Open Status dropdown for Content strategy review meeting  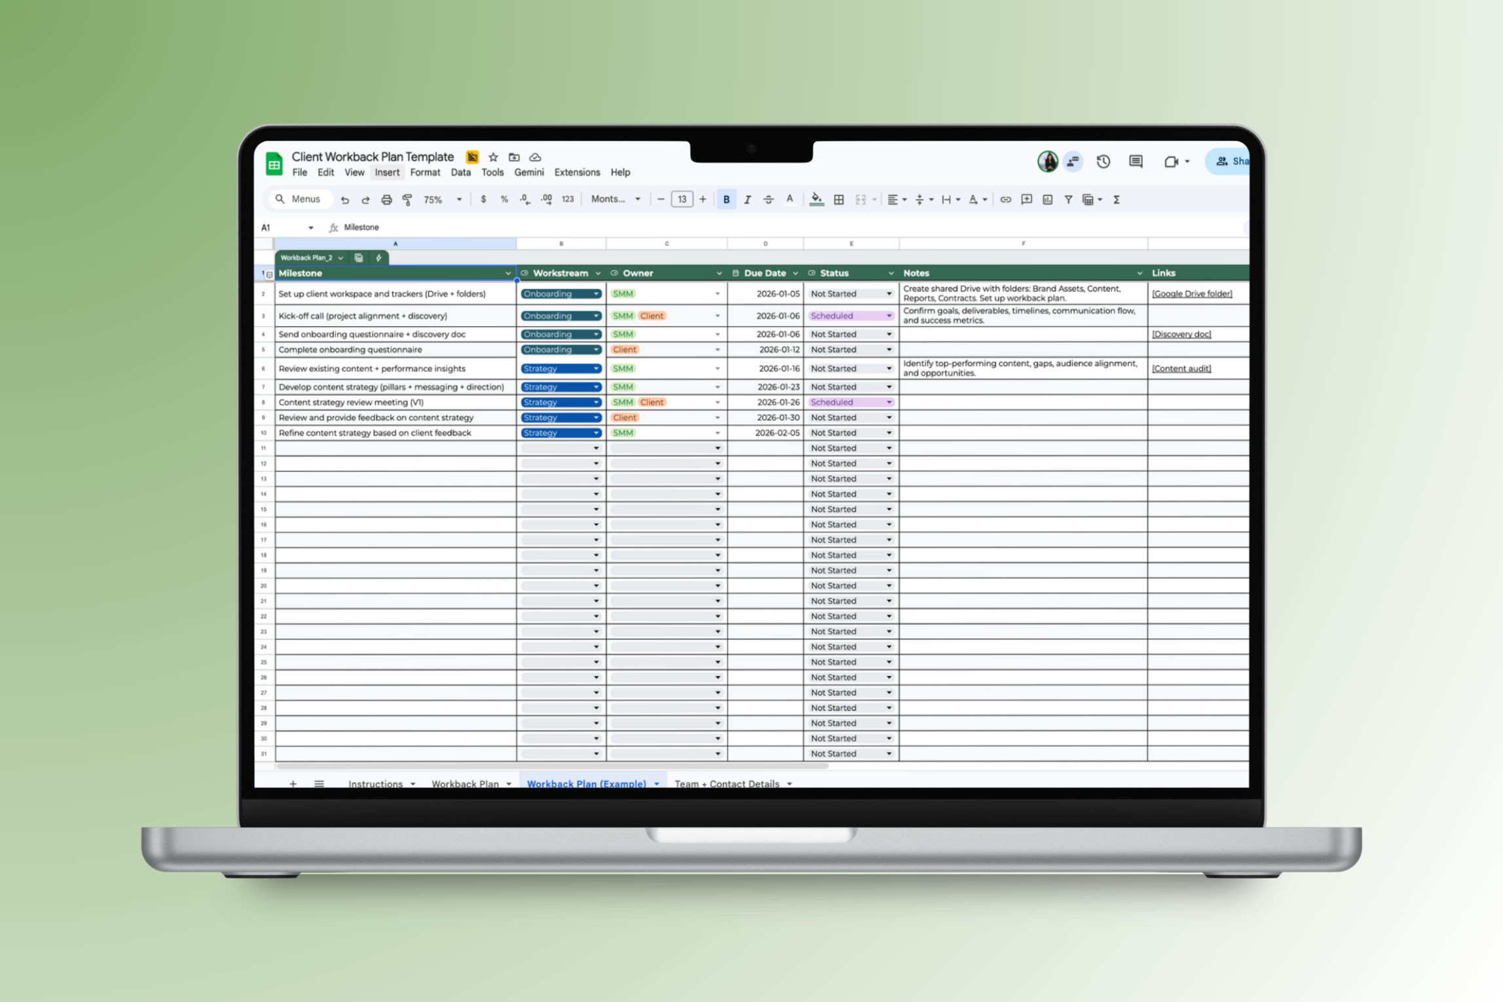click(889, 402)
